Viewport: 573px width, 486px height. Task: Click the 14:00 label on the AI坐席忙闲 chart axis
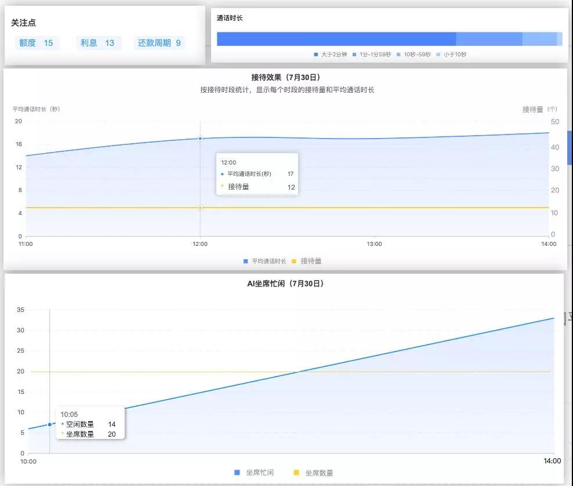click(x=552, y=461)
